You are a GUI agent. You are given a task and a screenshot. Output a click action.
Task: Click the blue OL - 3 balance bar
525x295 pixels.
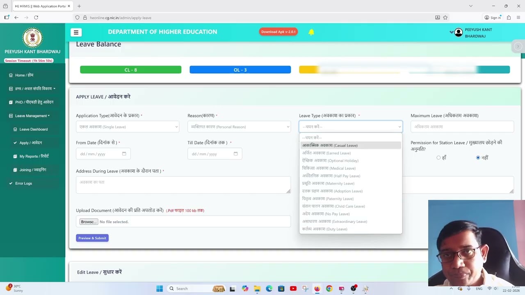[x=240, y=70]
